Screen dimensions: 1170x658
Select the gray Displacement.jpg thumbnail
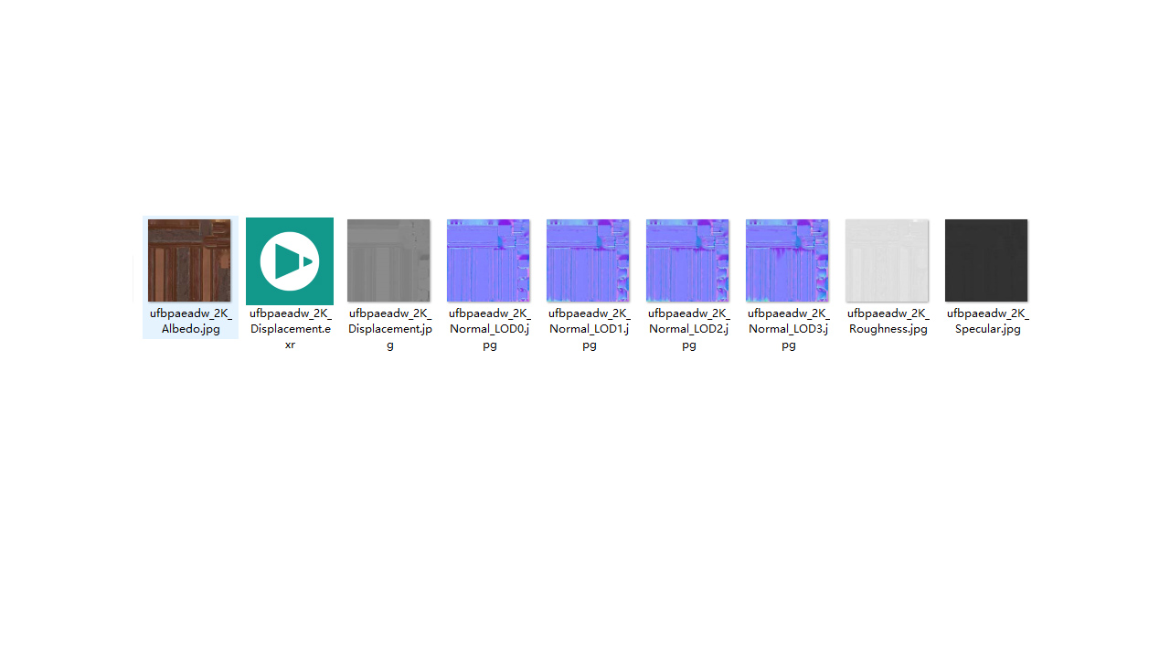(388, 260)
